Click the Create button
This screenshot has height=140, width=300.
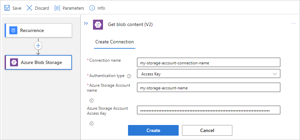(x=153, y=130)
